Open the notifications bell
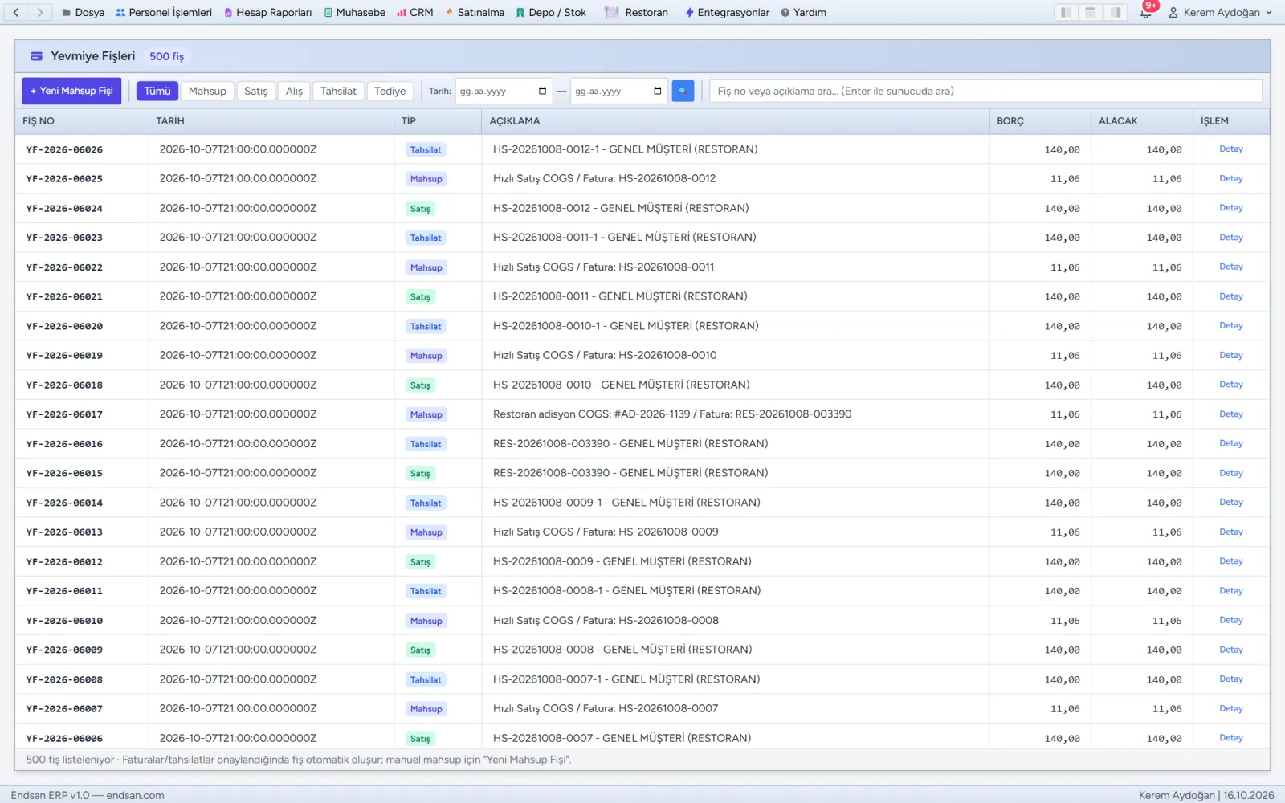This screenshot has height=803, width=1285. [x=1146, y=12]
